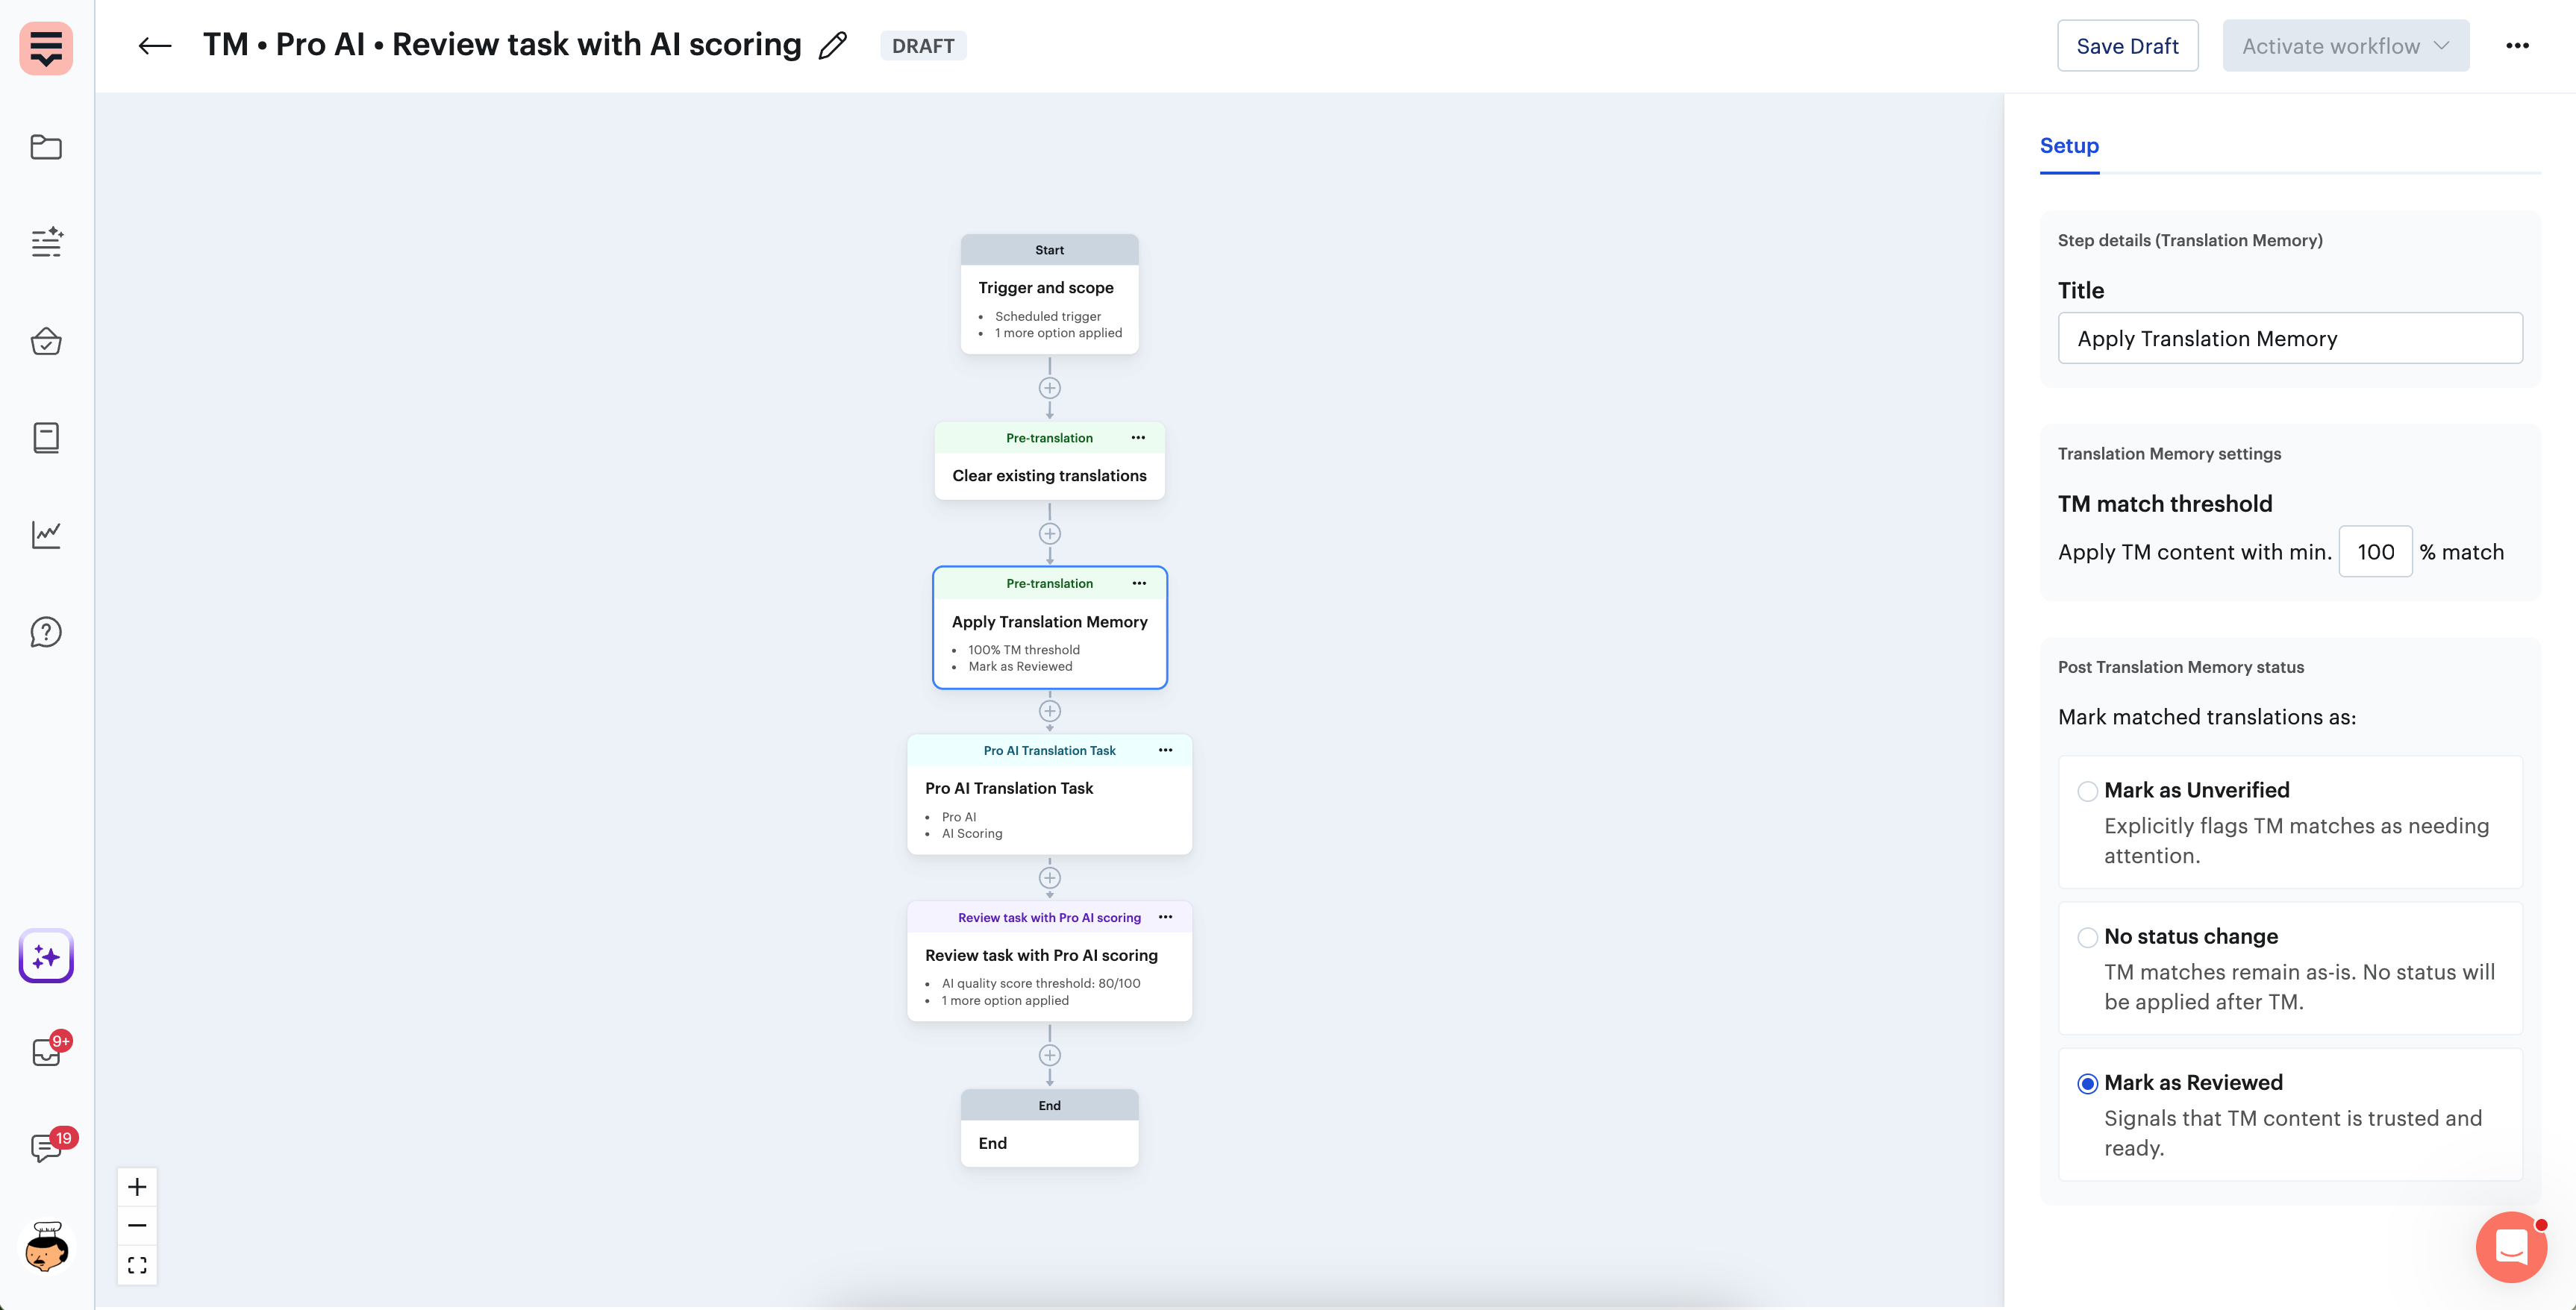Select the End node
Viewport: 2576px width, 1310px height.
[1049, 1128]
